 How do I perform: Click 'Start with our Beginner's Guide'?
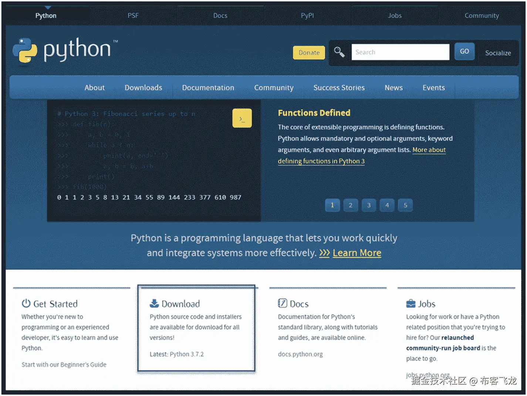click(x=64, y=365)
